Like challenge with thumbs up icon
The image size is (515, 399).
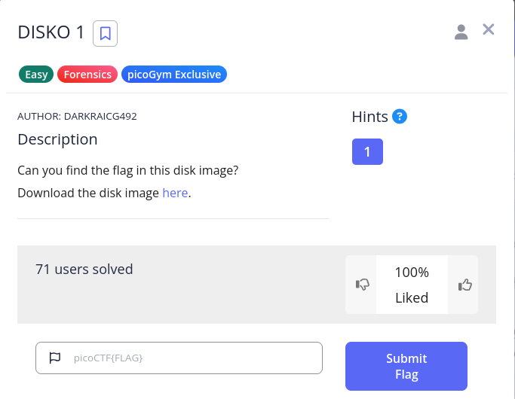pos(464,285)
